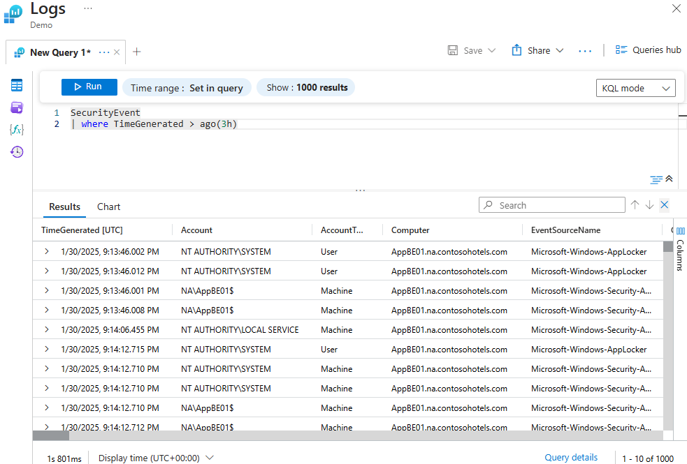Expand row with time 9:14:12.715 PM

pos(46,349)
